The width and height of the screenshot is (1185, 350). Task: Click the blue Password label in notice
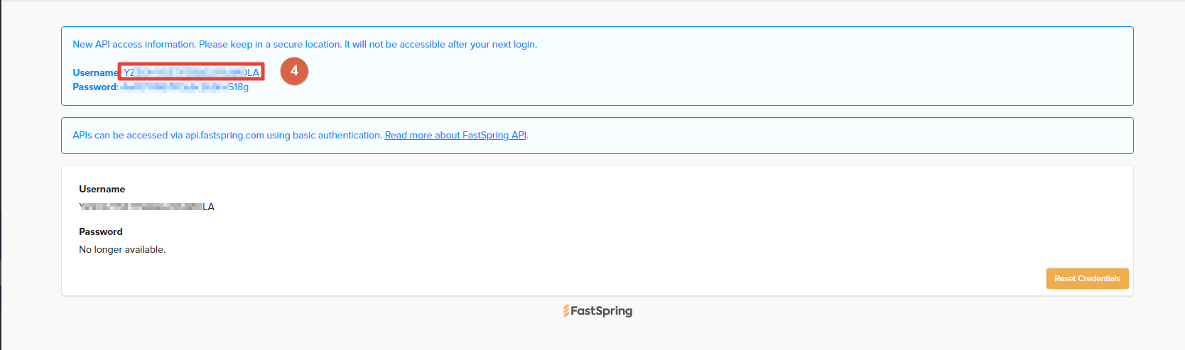95,87
